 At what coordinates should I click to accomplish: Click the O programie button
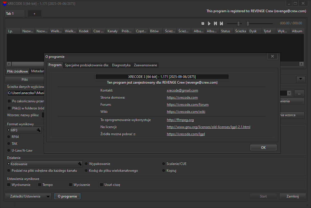point(68,196)
